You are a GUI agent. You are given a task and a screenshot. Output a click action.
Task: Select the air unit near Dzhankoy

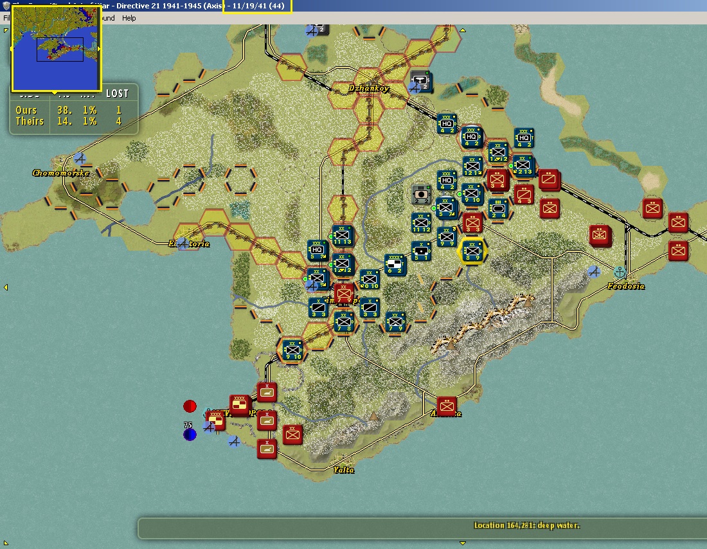[x=420, y=81]
